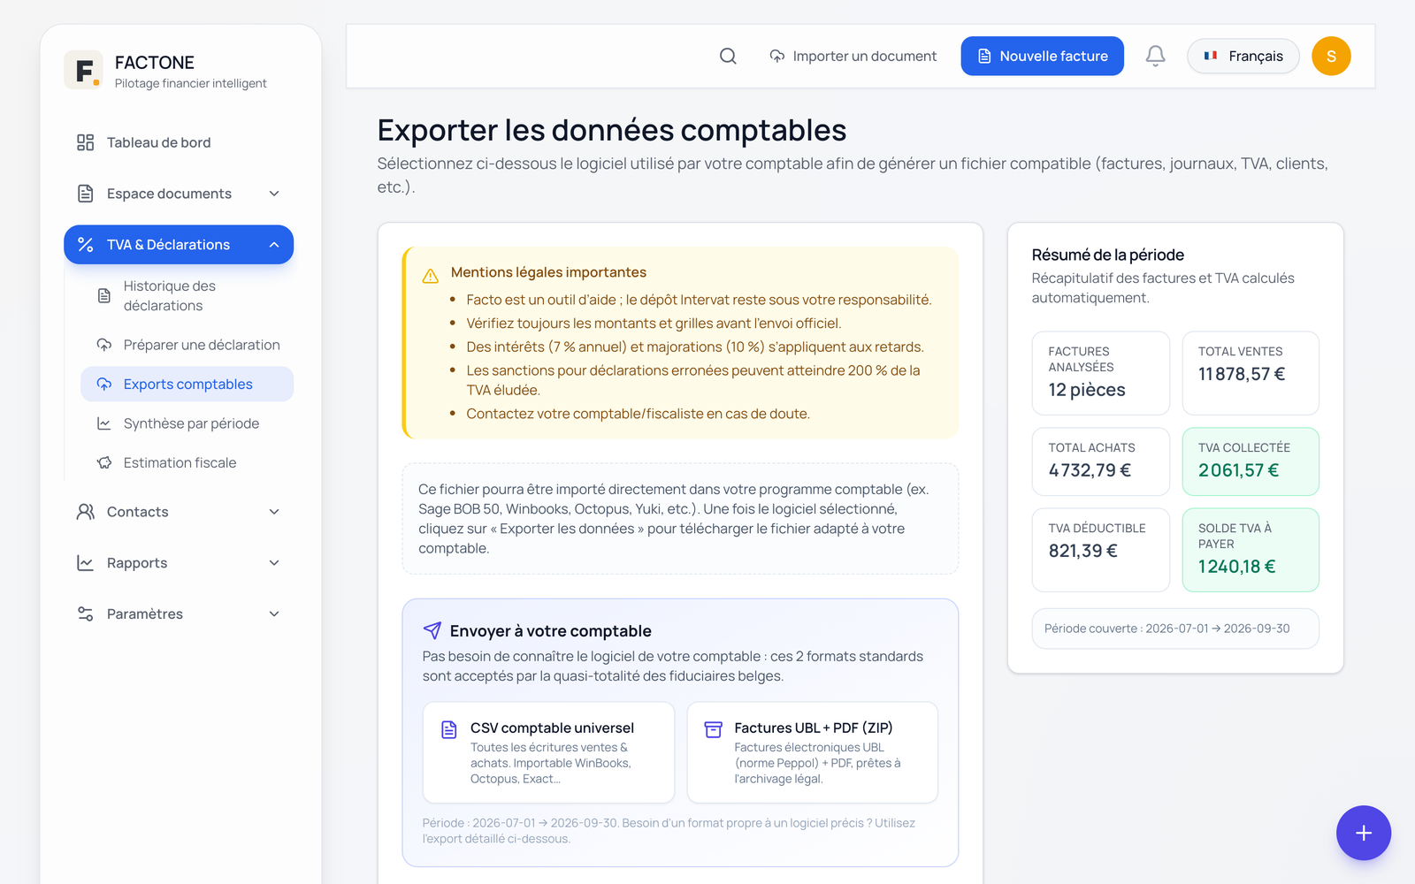Click the Espace documents file icon
The image size is (1415, 884).
85,194
